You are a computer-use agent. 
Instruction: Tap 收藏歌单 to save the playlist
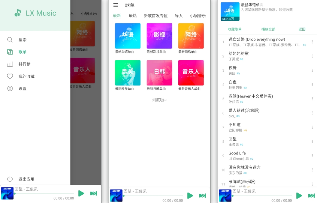pyautogui.click(x=234, y=29)
